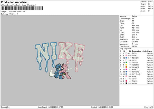Click the 'Up:' label
154x109 pixels.
(121, 30)
